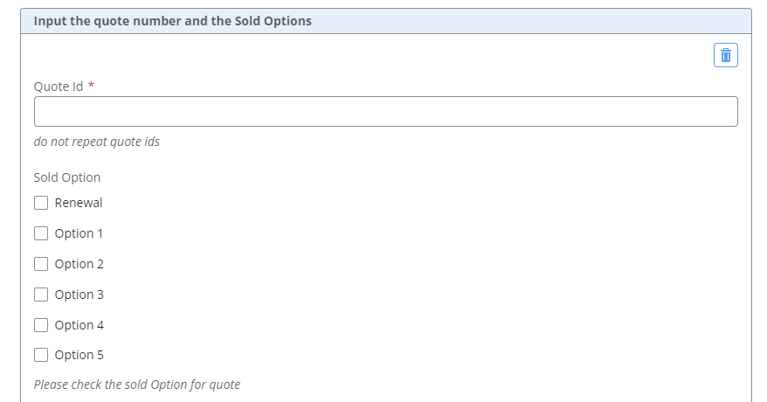Click the Option 5 label text
Screen dimensions: 767x402
click(79, 355)
